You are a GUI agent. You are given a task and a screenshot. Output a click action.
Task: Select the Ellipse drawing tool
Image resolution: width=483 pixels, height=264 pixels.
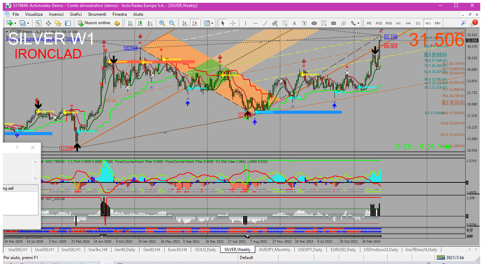tap(314, 23)
